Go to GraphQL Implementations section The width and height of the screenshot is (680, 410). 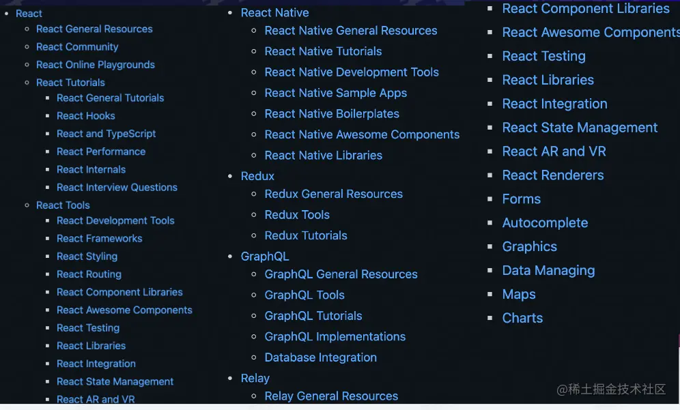pos(335,337)
